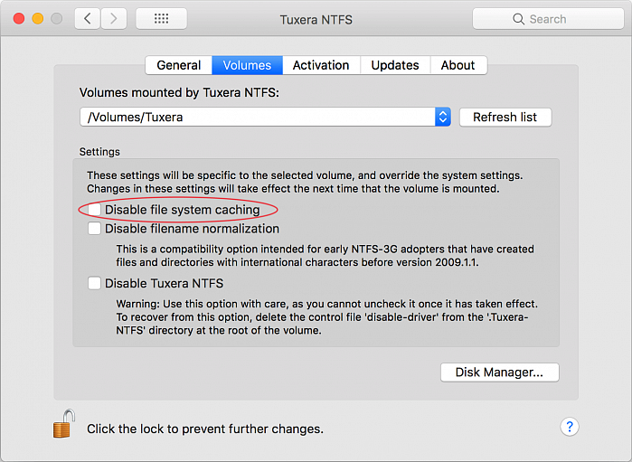Screen dimensions: 632x462
Task: Minimize the window with yellow button
Action: pyautogui.click(x=37, y=19)
